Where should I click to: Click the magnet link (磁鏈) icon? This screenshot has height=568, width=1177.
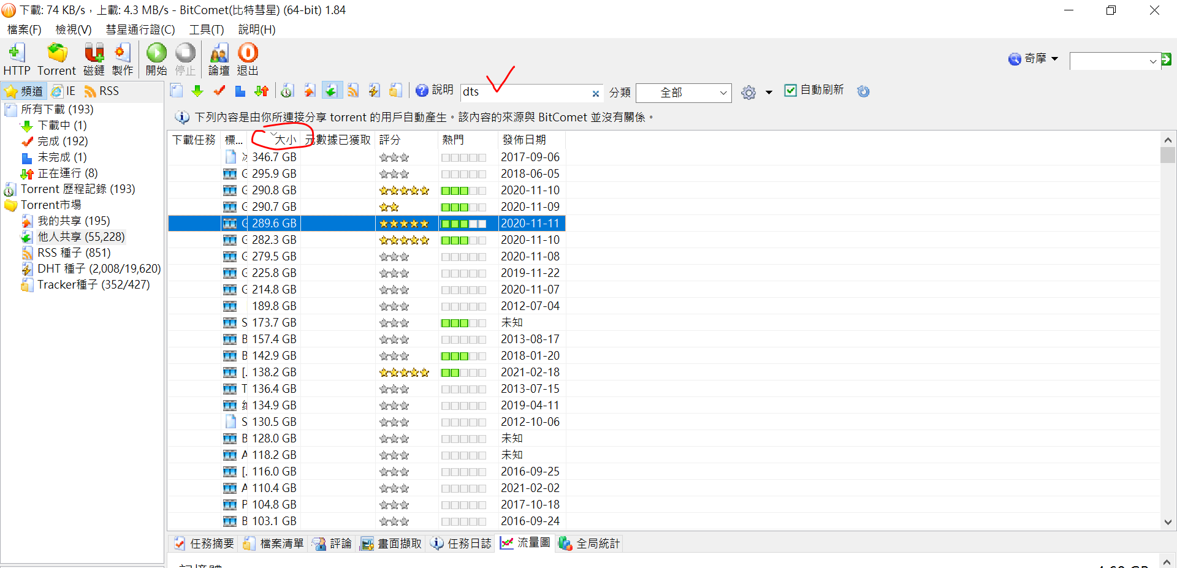click(94, 59)
